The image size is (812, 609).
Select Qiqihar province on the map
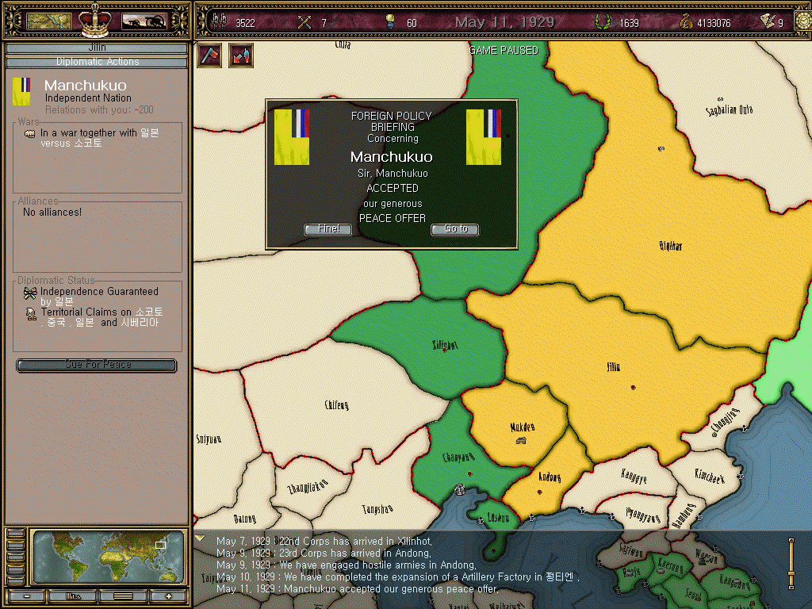pyautogui.click(x=671, y=246)
